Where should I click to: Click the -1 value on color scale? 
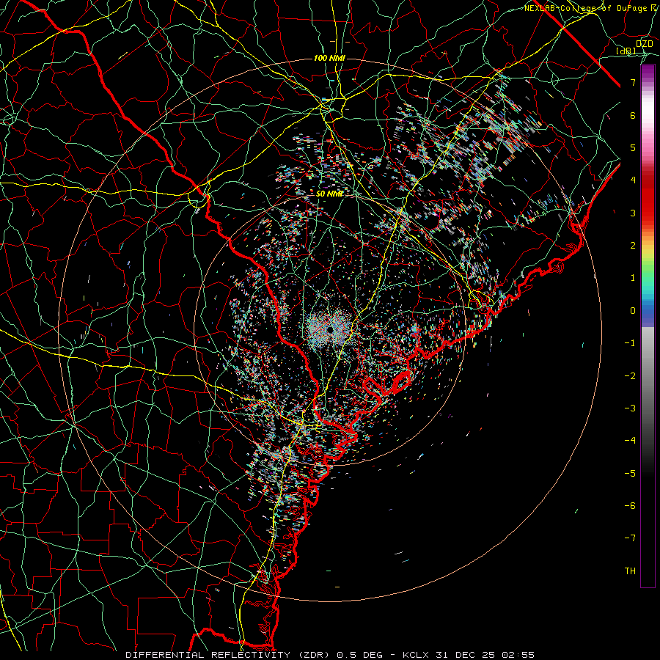click(630, 343)
